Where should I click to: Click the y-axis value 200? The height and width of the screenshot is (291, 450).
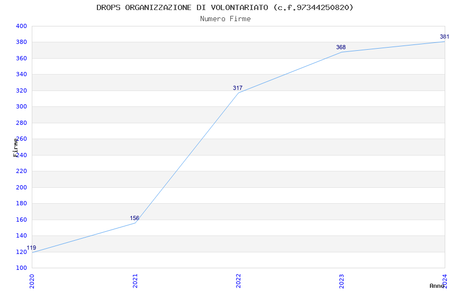click(21, 187)
